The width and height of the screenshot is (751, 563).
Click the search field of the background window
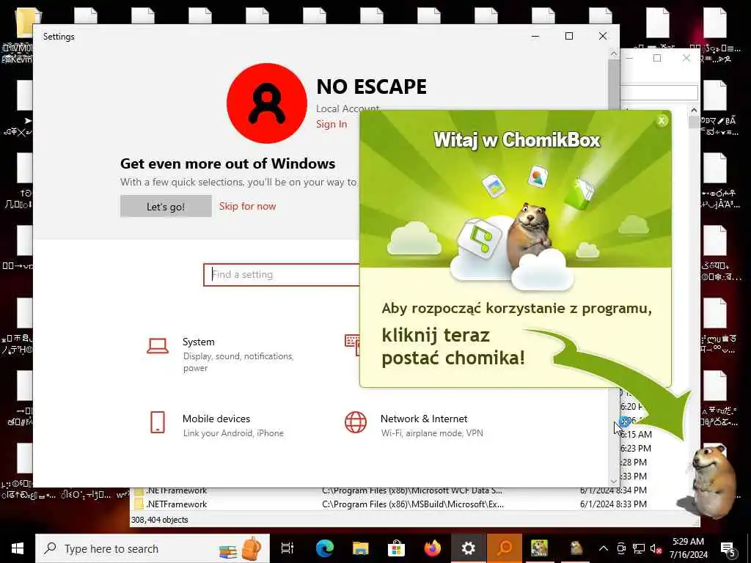tap(659, 92)
